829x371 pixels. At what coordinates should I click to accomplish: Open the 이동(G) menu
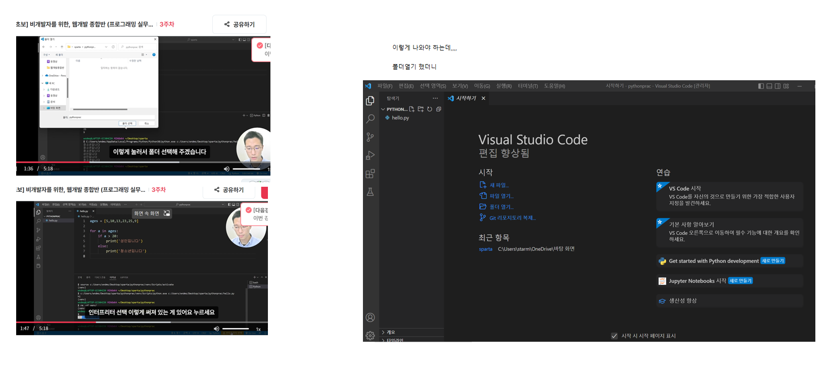482,86
